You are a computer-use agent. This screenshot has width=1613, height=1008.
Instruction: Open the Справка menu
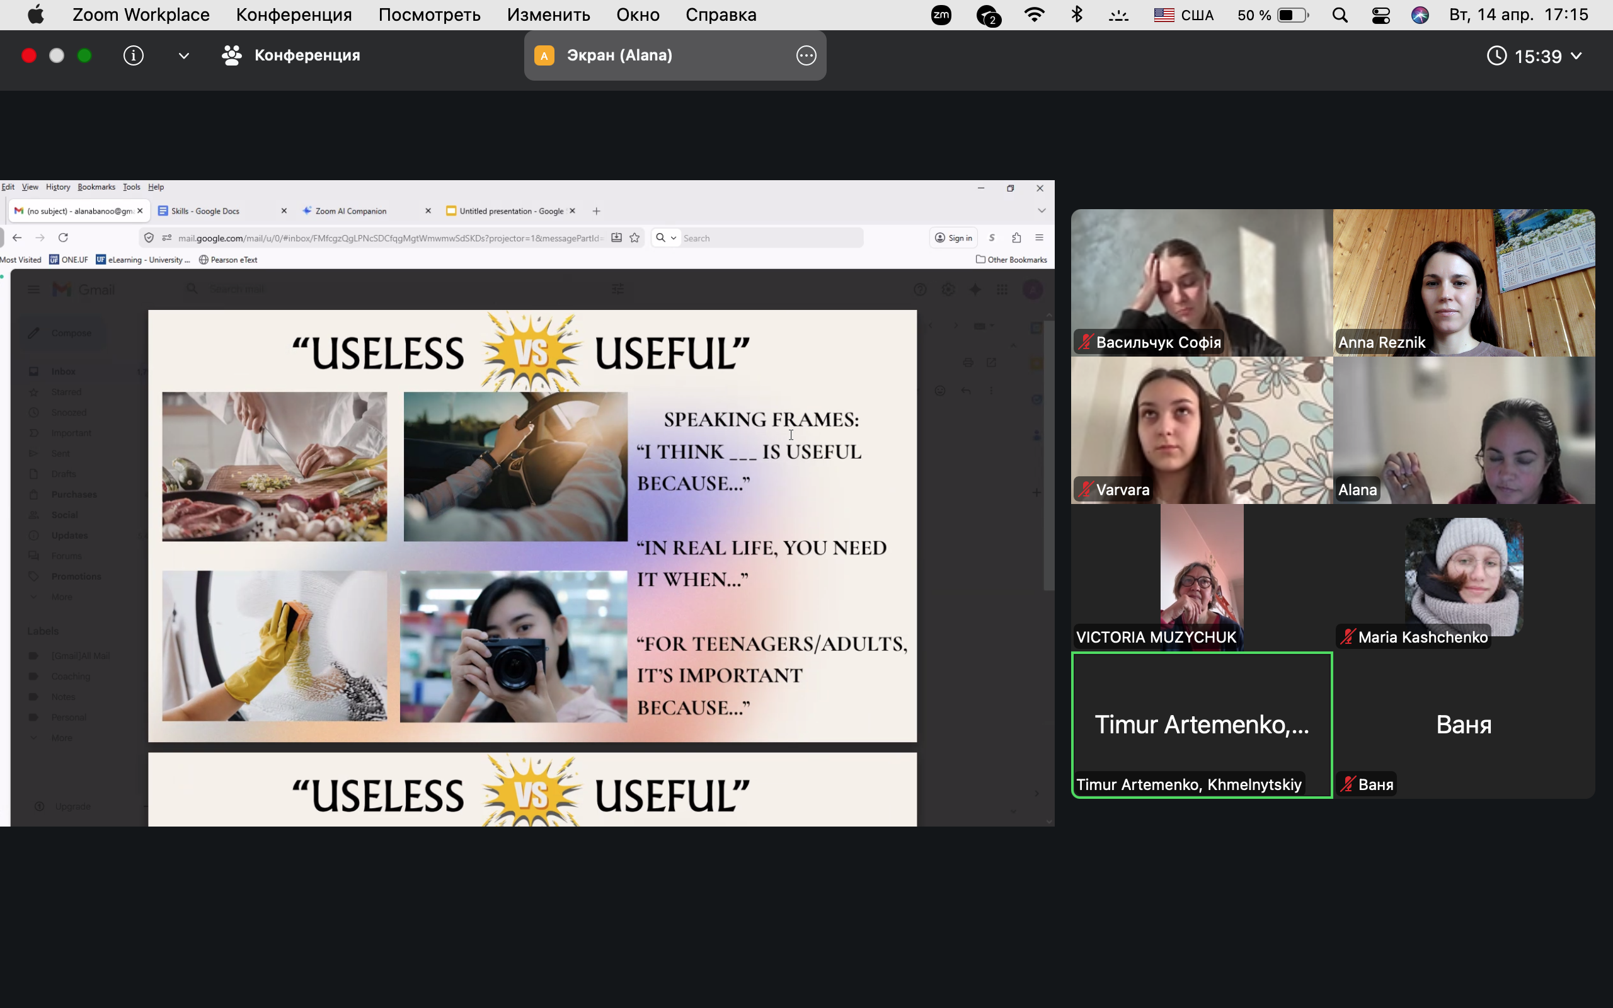point(721,14)
